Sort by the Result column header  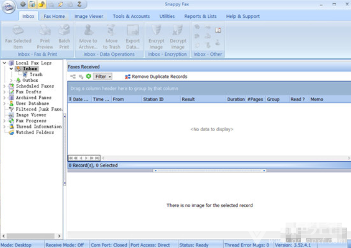click(203, 100)
